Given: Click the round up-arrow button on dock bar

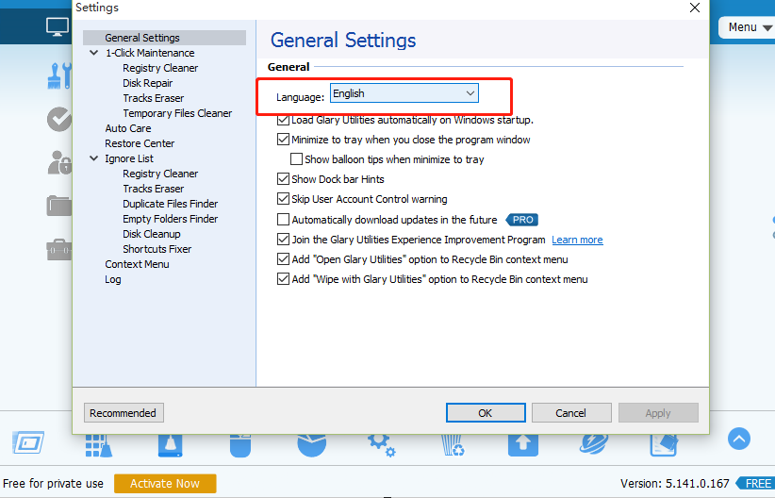Looking at the screenshot, I should 739,439.
